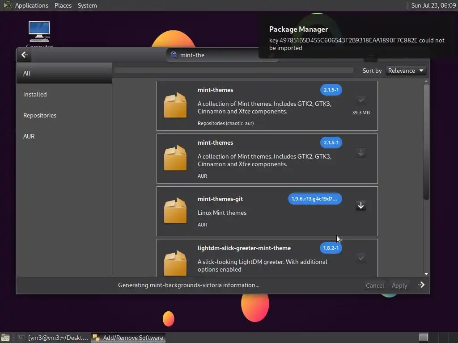
Task: Click the 1.8.2-1 version badge
Action: [x=331, y=248]
